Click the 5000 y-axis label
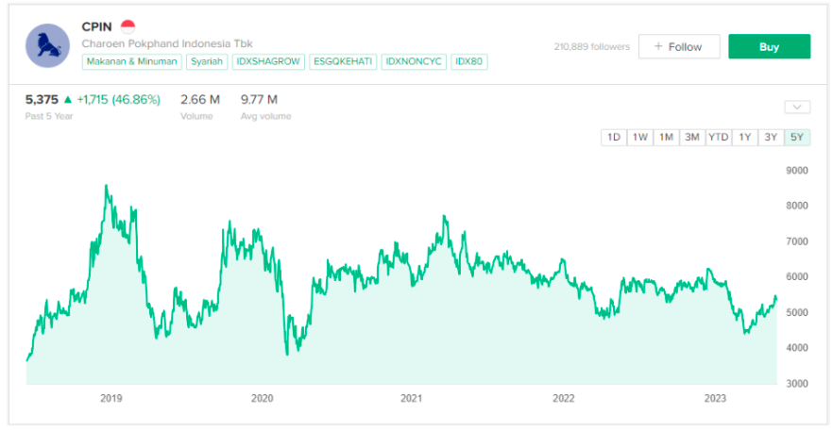The height and width of the screenshot is (431, 833). tap(797, 312)
